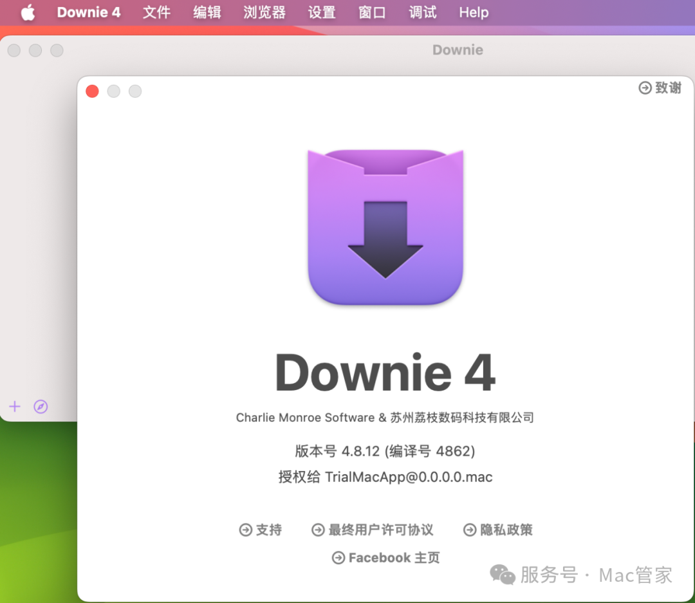Open the 文件 menu

pos(156,12)
